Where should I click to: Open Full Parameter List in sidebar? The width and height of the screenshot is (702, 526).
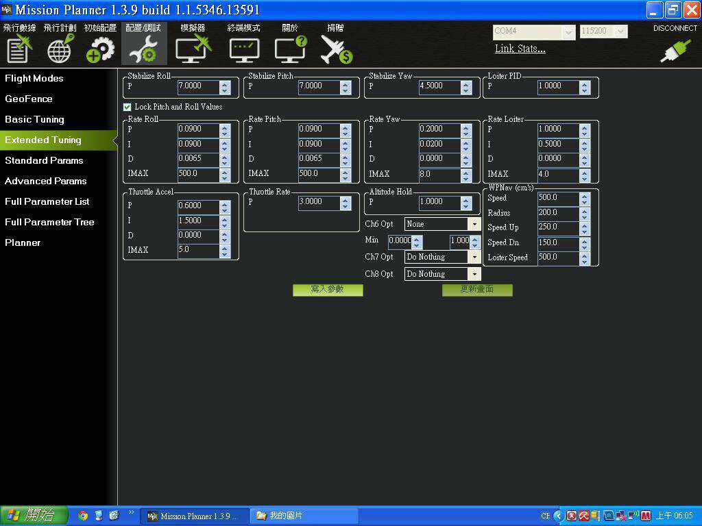(47, 201)
